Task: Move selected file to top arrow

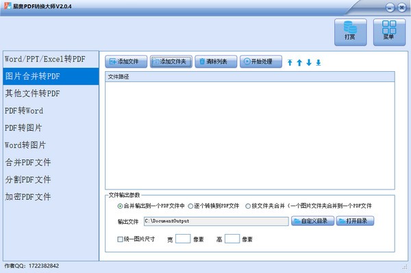Action: pos(290,62)
